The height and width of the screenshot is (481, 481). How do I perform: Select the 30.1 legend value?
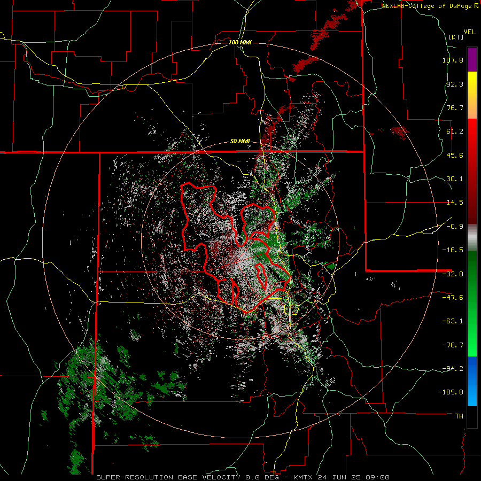click(x=455, y=179)
